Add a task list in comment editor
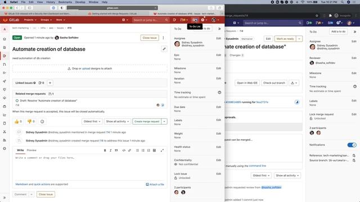The height and width of the screenshot is (202, 360). [x=148, y=150]
